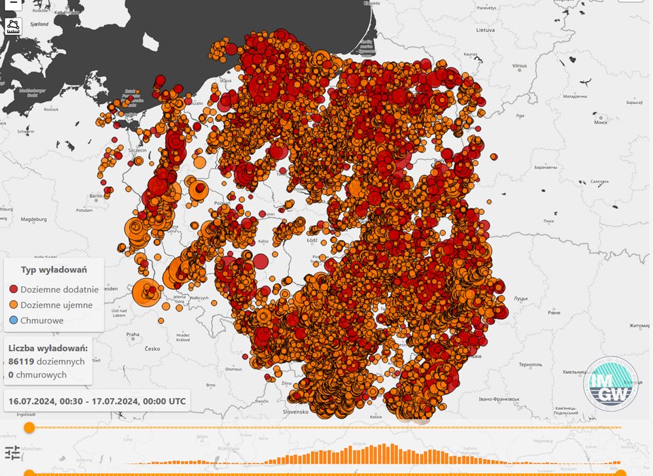The height and width of the screenshot is (476, 653).
Task: Click the Рівне city label
Action: [x=554, y=312]
